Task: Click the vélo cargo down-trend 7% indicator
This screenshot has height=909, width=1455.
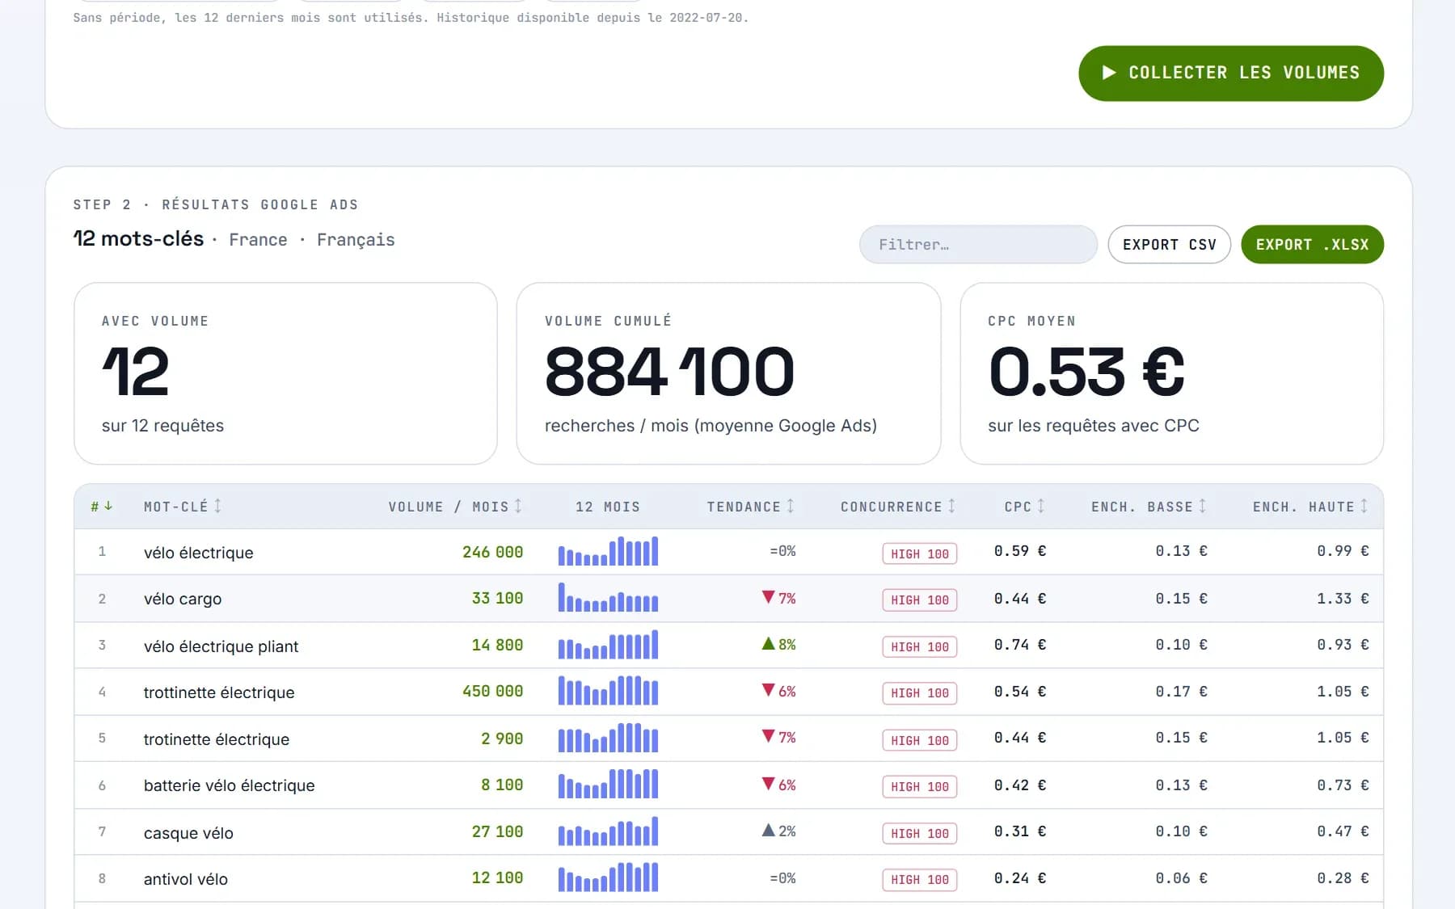Action: pyautogui.click(x=779, y=598)
